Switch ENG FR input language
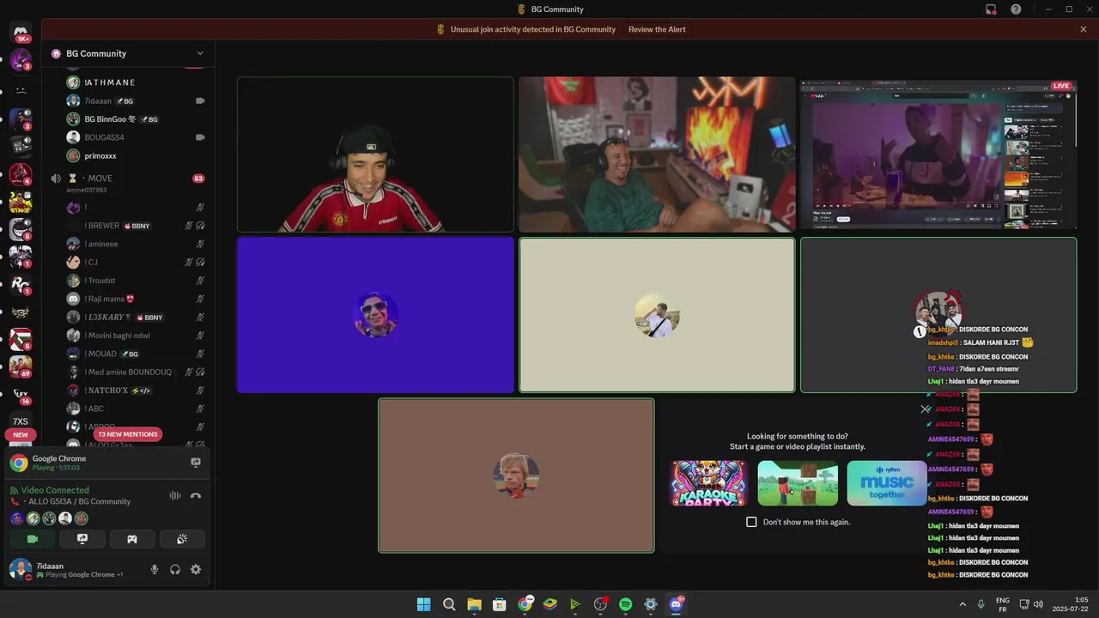The image size is (1099, 618). click(x=1002, y=604)
